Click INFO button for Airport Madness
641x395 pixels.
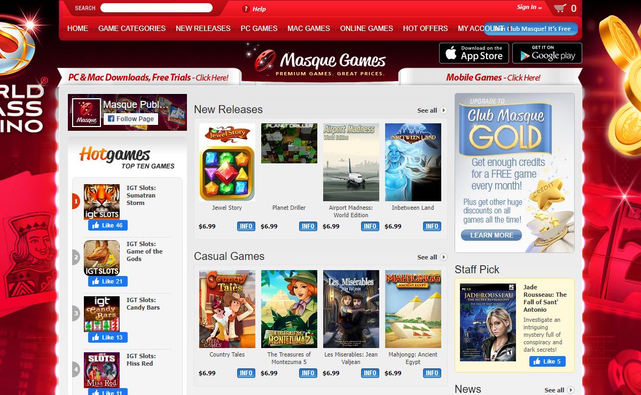370,226
